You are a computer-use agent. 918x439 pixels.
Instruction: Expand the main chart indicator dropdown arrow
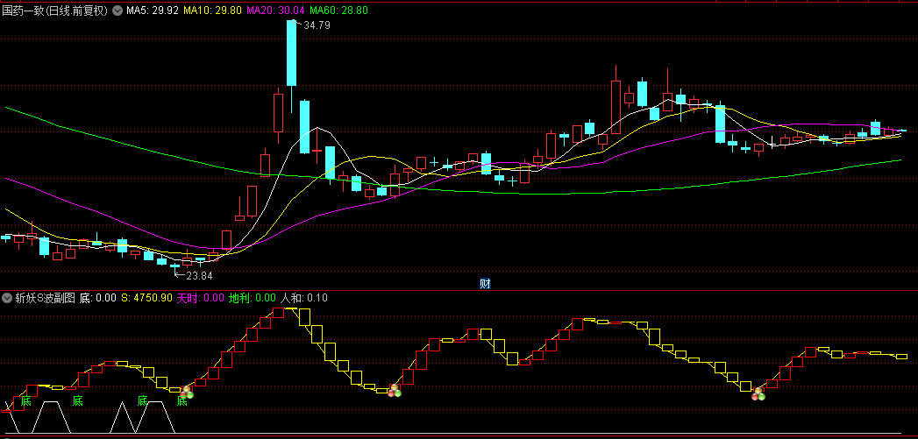(x=117, y=11)
